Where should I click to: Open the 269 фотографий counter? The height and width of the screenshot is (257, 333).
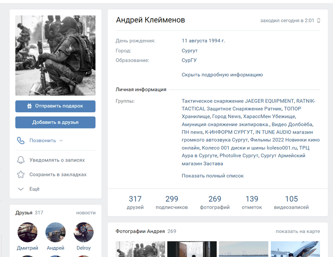point(215,203)
